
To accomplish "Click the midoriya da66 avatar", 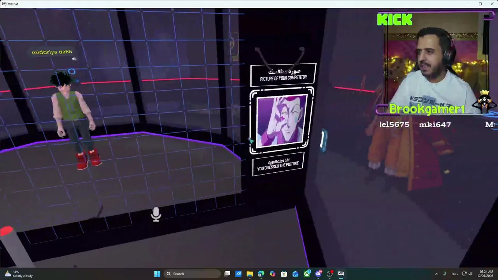I will (x=75, y=121).
